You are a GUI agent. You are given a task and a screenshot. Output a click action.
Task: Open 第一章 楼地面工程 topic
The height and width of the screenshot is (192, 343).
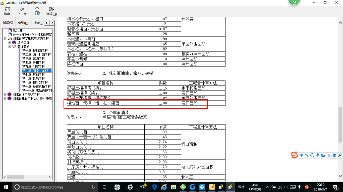point(35,50)
